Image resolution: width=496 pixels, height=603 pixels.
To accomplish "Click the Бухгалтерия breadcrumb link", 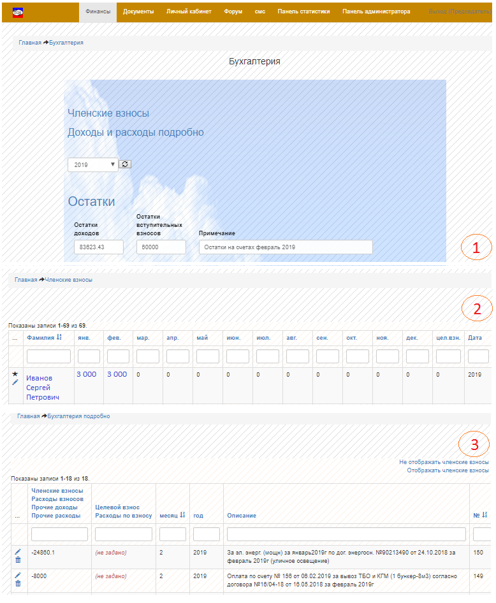I will coord(66,43).
